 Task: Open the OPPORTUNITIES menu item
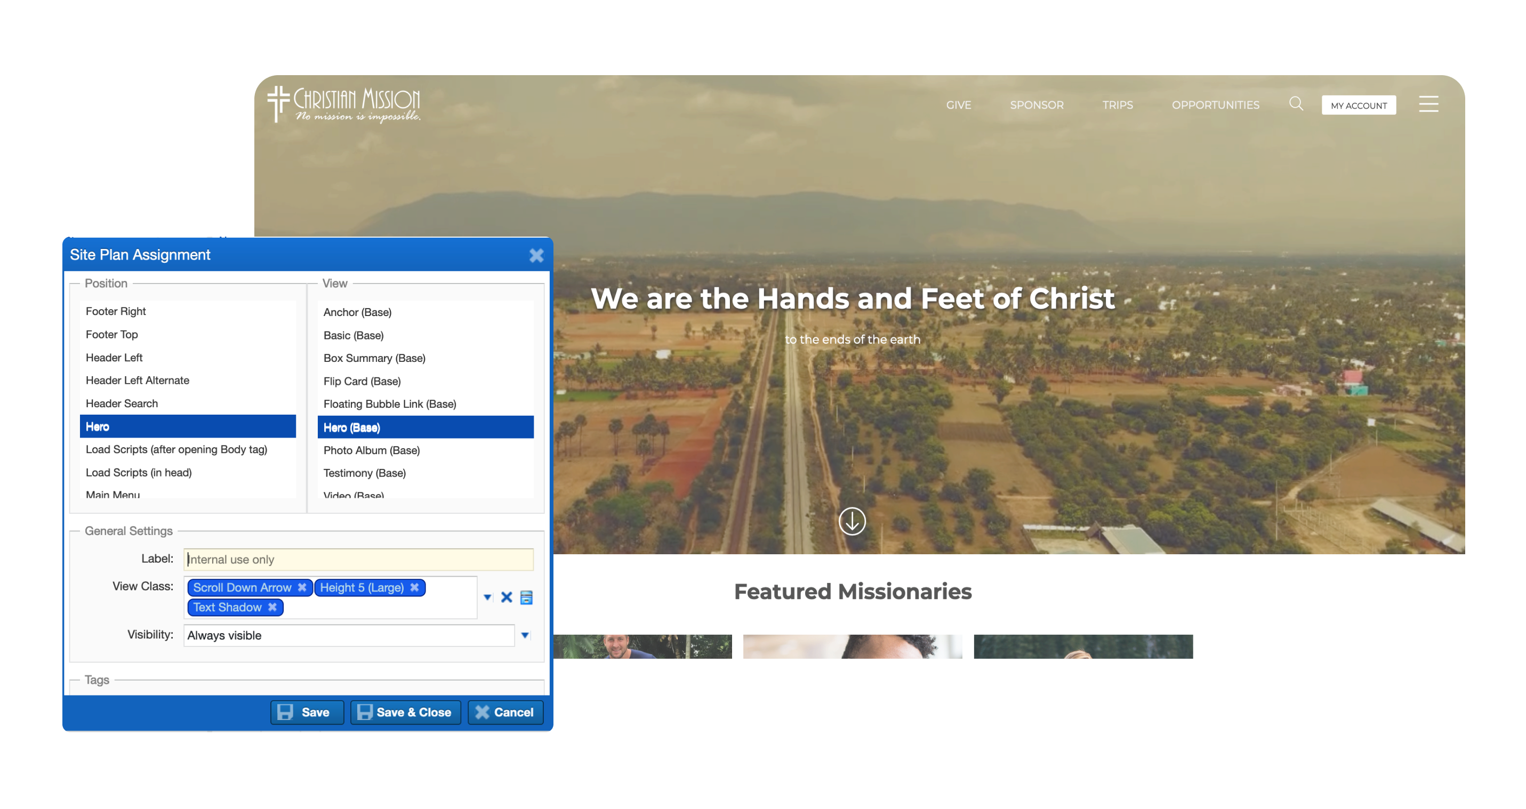1215,104
